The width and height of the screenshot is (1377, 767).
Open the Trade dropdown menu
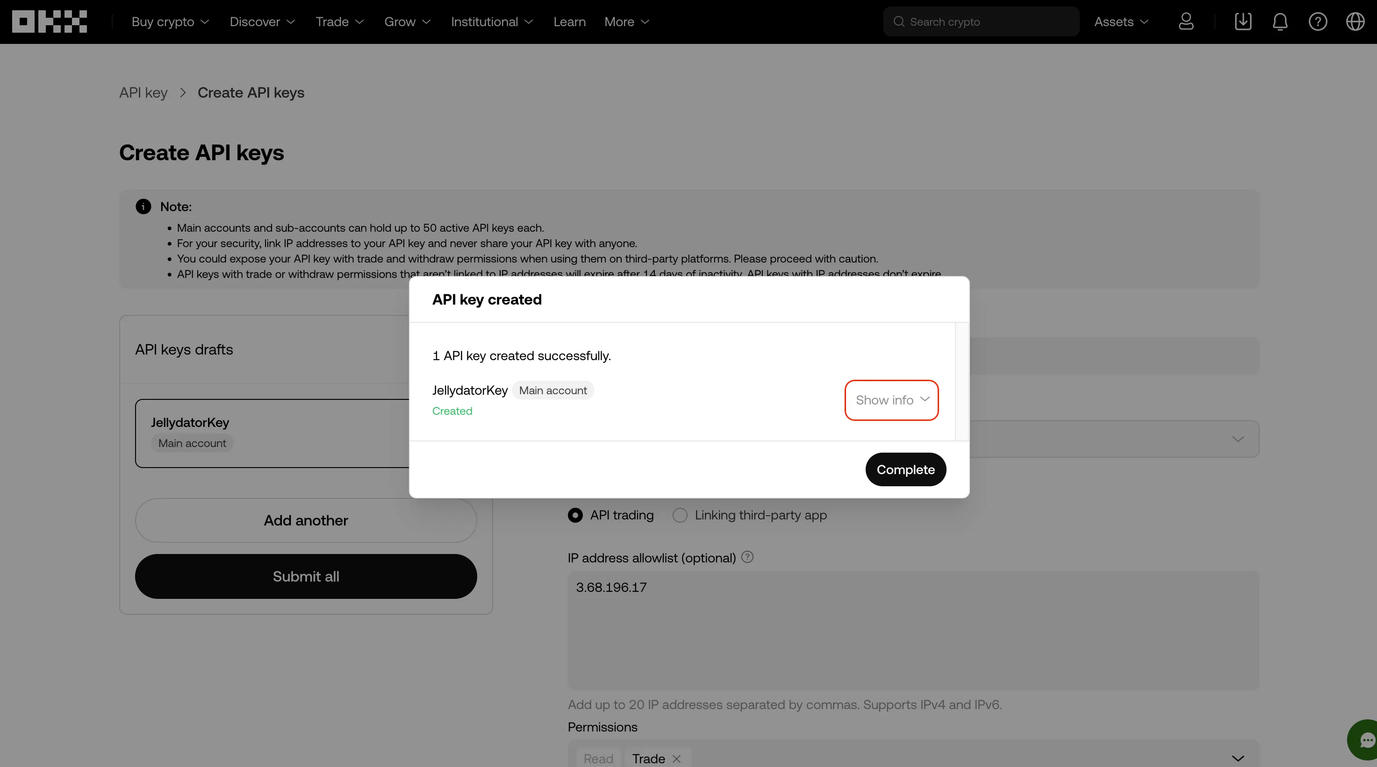pos(339,21)
